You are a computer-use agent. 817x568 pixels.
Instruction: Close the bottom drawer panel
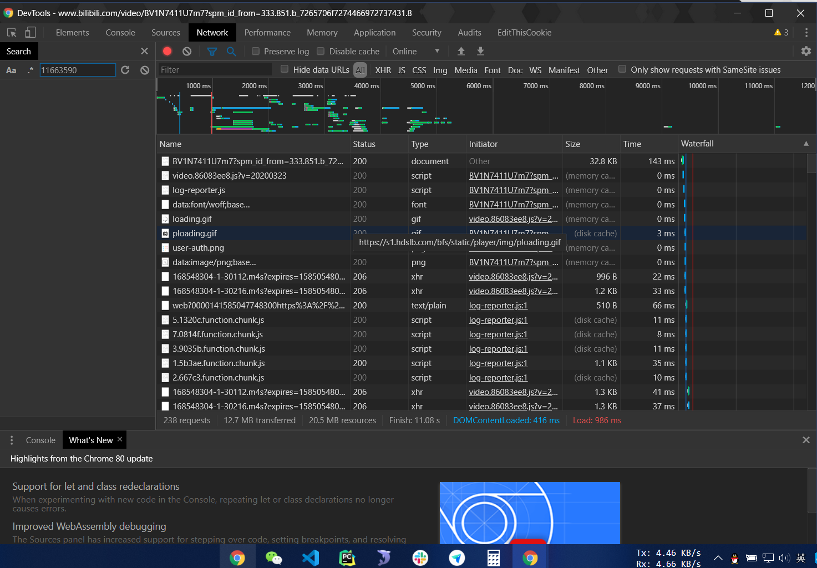[x=806, y=440]
